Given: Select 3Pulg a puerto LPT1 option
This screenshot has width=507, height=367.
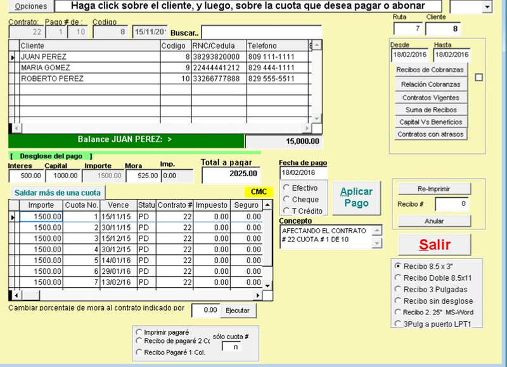Looking at the screenshot, I should 433,324.
